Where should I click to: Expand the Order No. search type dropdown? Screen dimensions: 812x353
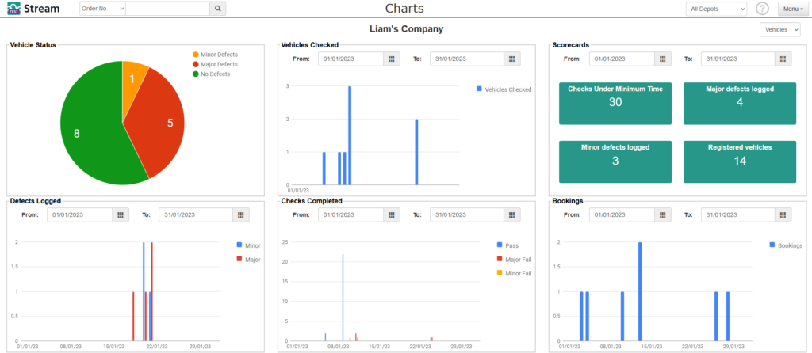pos(102,8)
